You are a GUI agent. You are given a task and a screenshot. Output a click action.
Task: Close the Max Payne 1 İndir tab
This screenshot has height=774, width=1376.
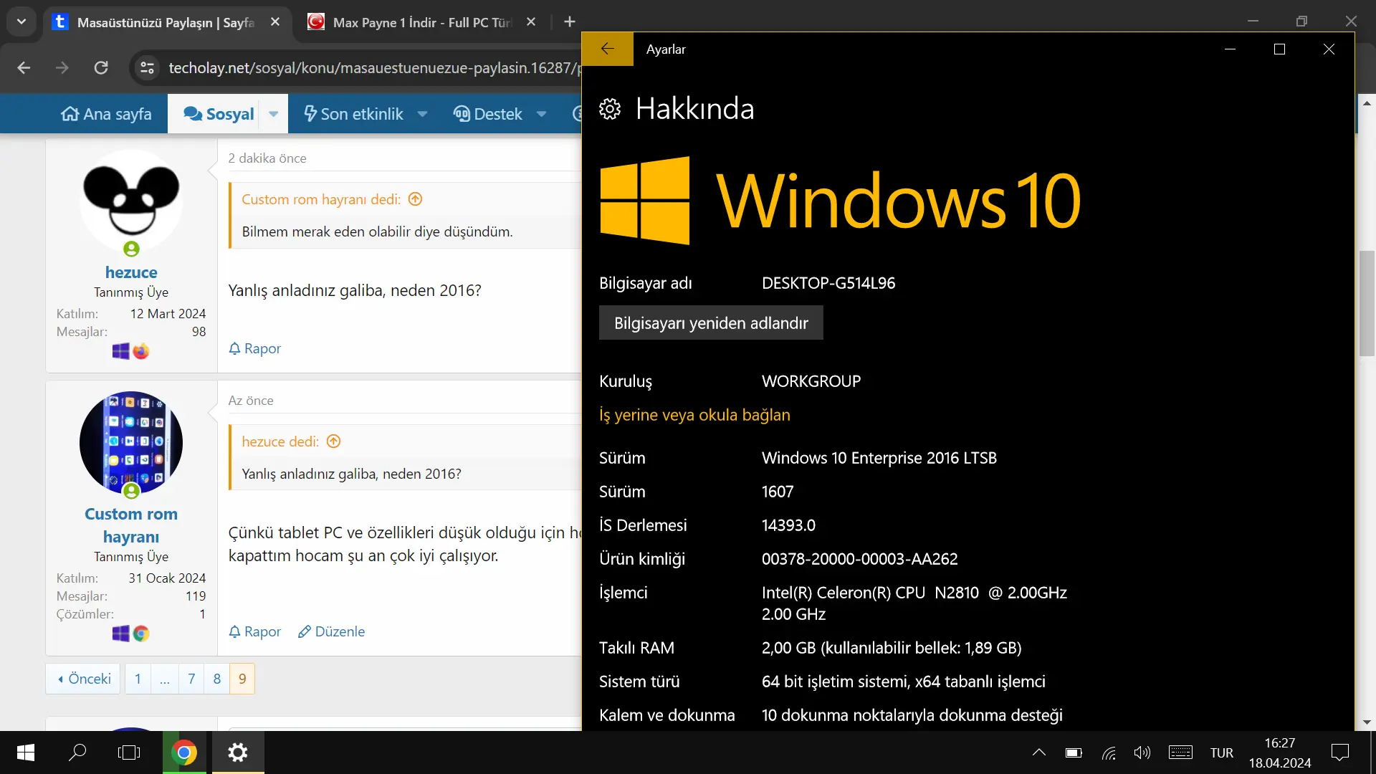(531, 22)
